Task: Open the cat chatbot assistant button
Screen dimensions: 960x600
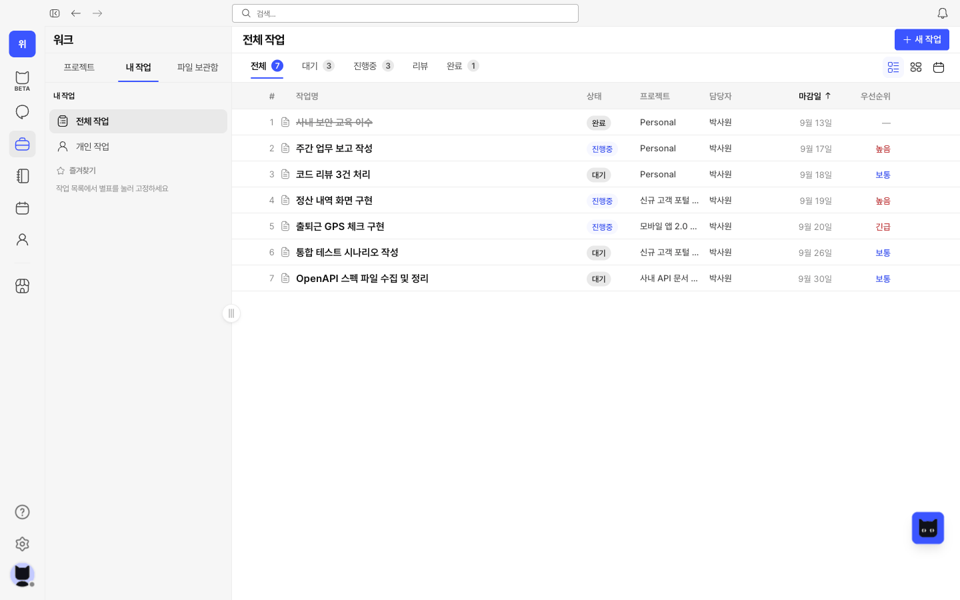Action: coord(928,528)
